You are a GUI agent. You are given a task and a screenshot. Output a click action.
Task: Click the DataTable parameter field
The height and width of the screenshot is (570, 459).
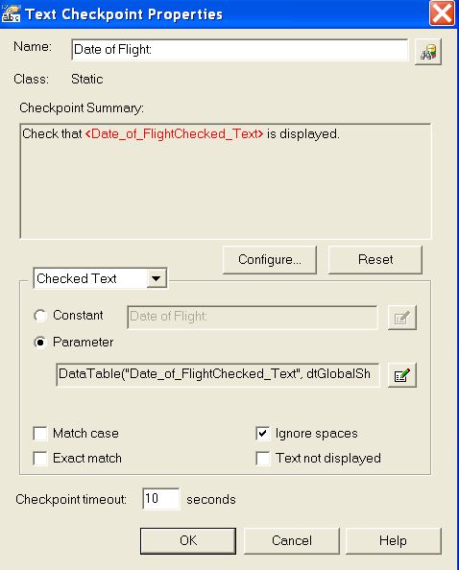tap(218, 374)
